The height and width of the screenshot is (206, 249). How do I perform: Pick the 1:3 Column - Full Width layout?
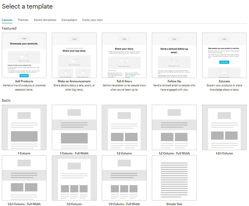point(124,178)
